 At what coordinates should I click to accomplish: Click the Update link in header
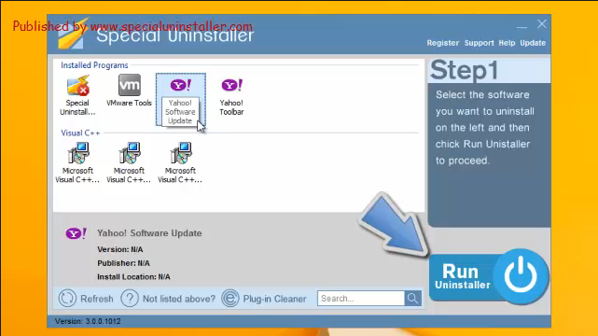point(533,43)
